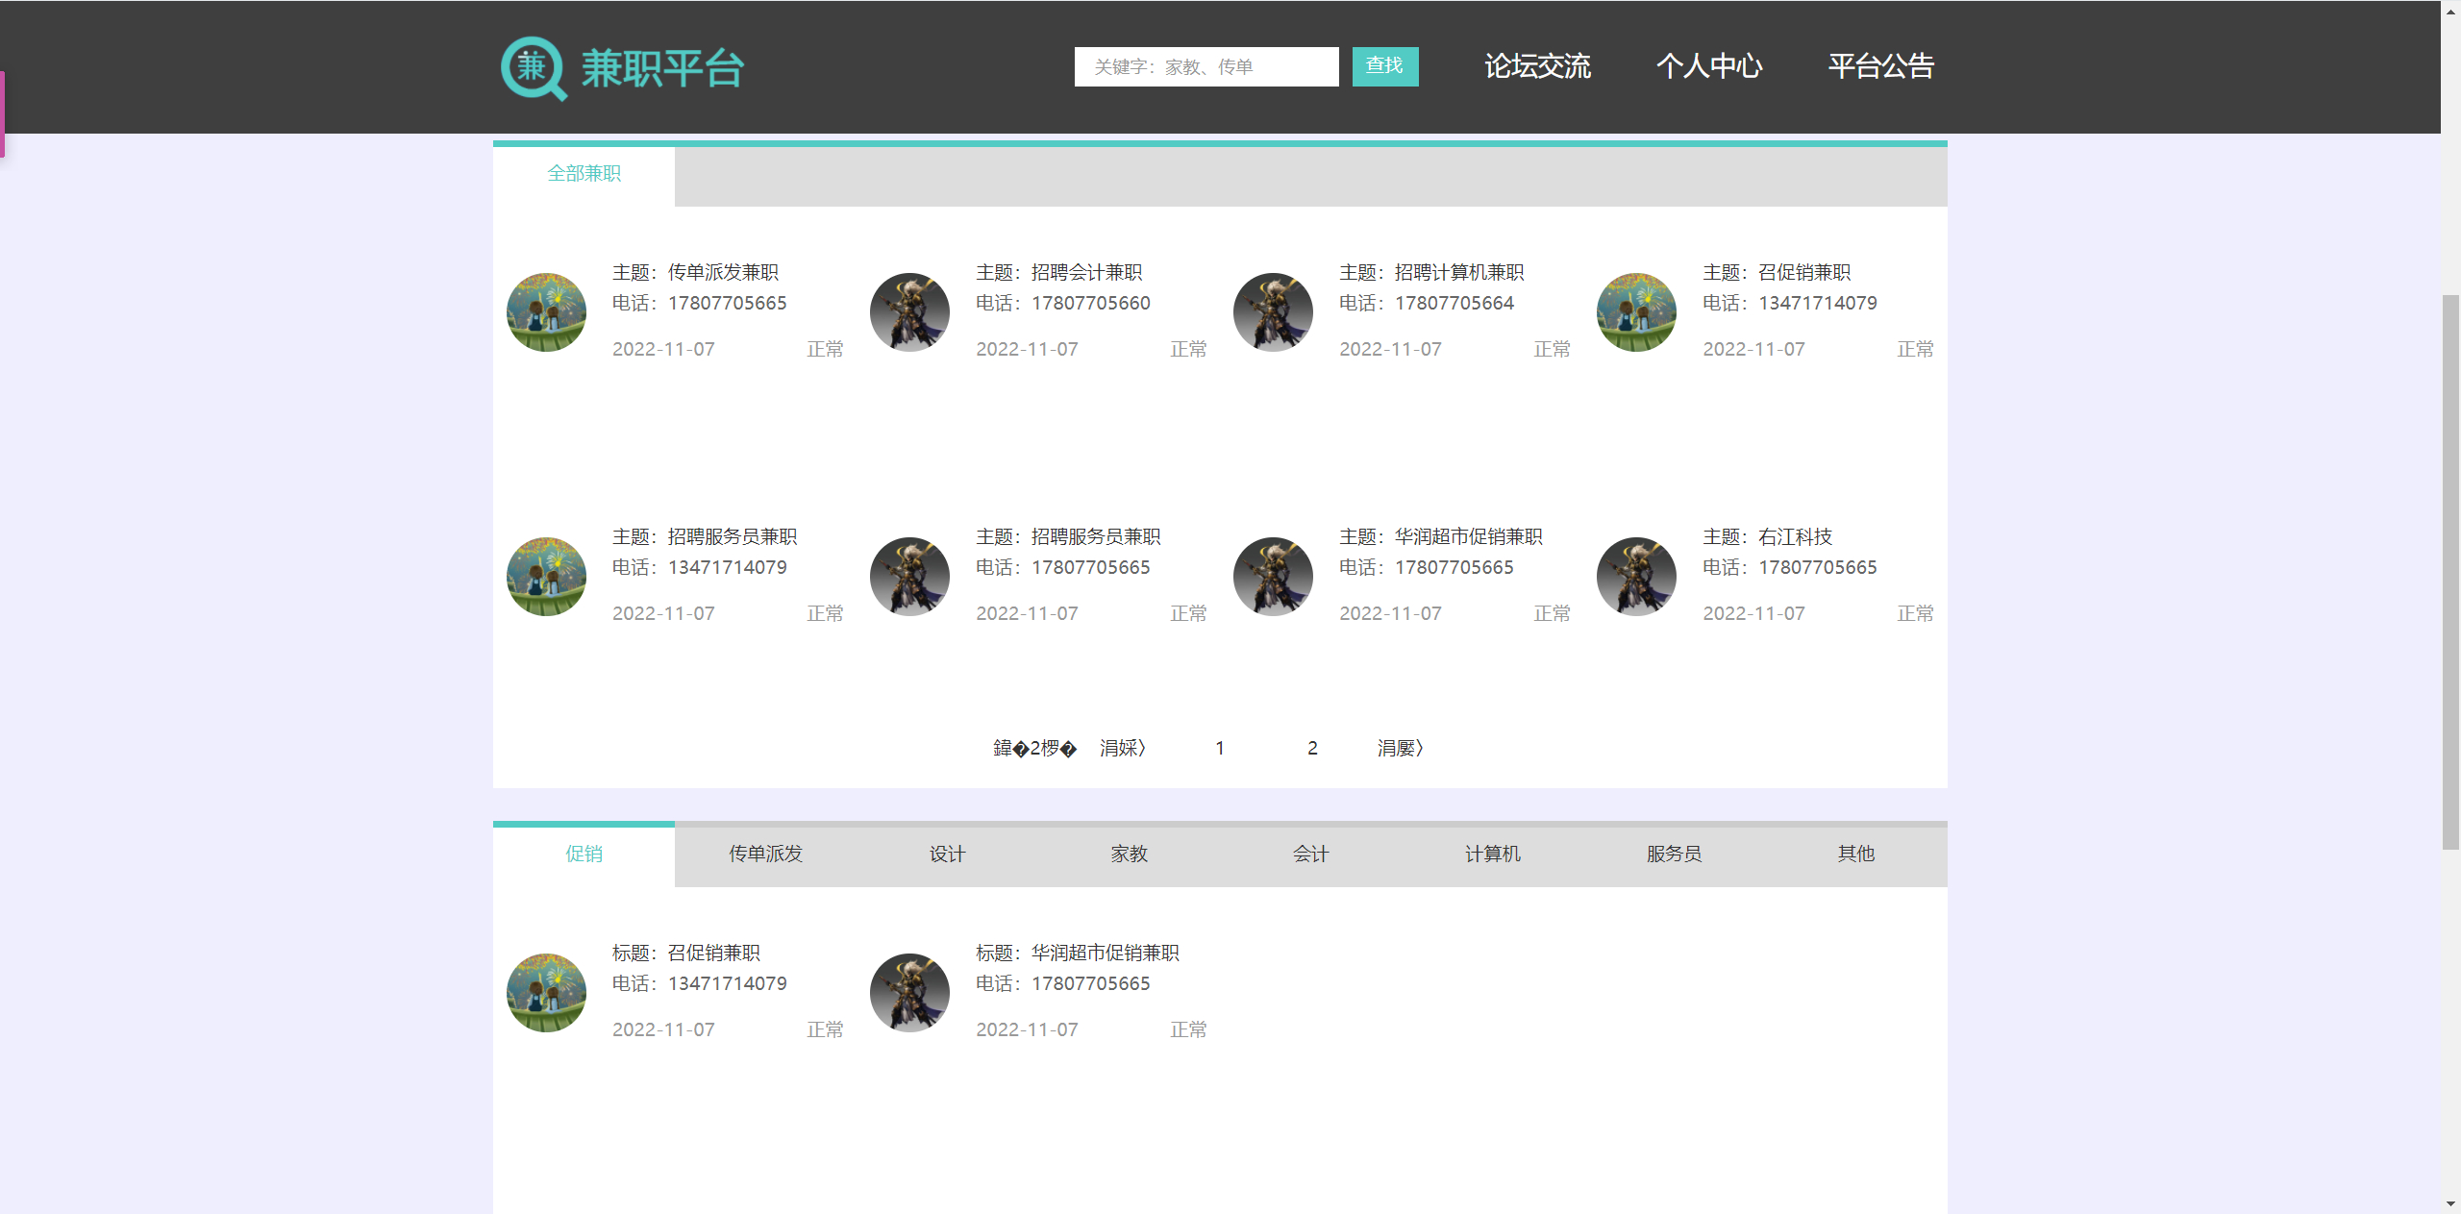Open the 论坛交流 navigation link
2461x1214 pixels.
pyautogui.click(x=1536, y=65)
